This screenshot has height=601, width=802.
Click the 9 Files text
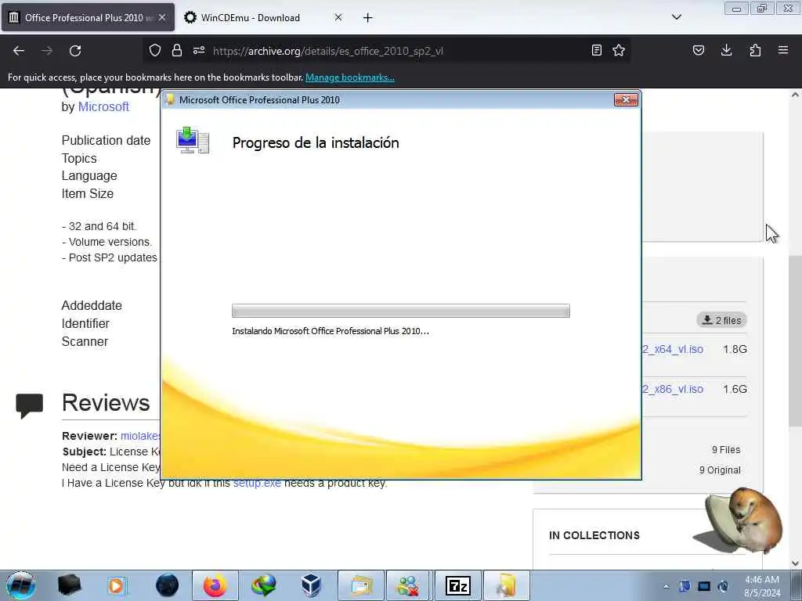click(x=726, y=450)
